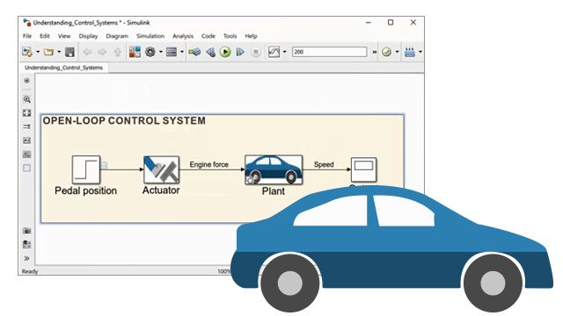563x316 pixels.
Task: Click the Stop simulation button
Action: pos(256,53)
